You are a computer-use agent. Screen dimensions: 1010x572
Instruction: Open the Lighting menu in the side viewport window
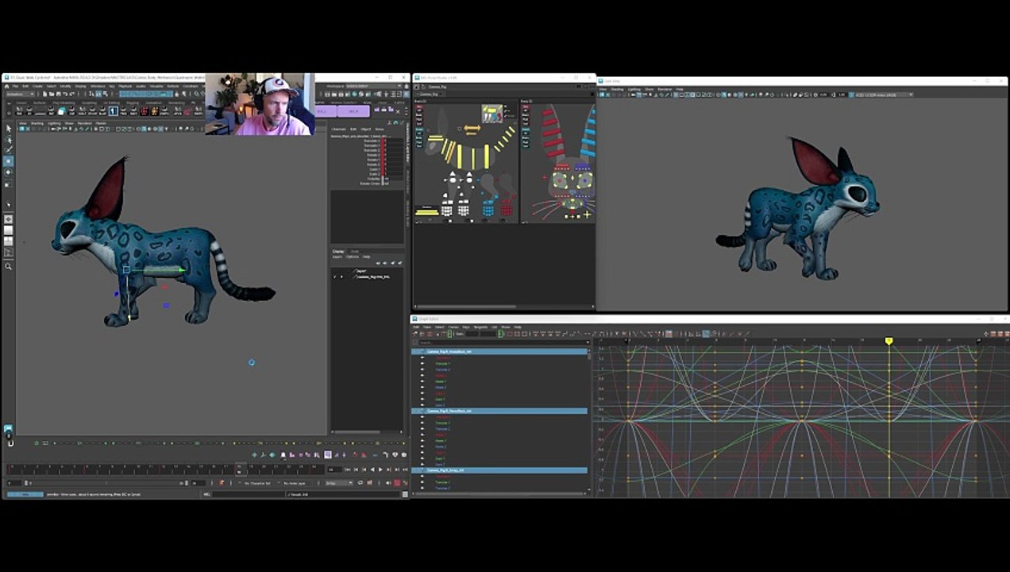[x=634, y=89]
